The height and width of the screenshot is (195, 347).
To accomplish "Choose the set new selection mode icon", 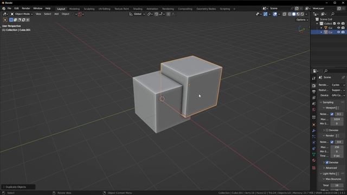I will tap(11, 19).
